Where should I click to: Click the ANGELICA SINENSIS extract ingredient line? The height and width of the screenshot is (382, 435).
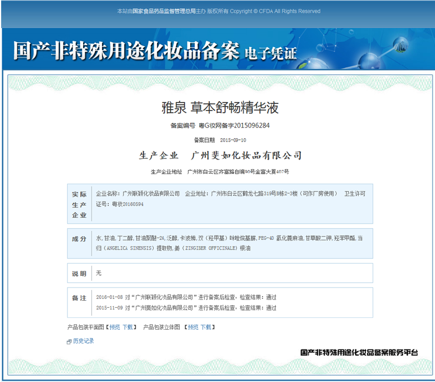(x=173, y=248)
